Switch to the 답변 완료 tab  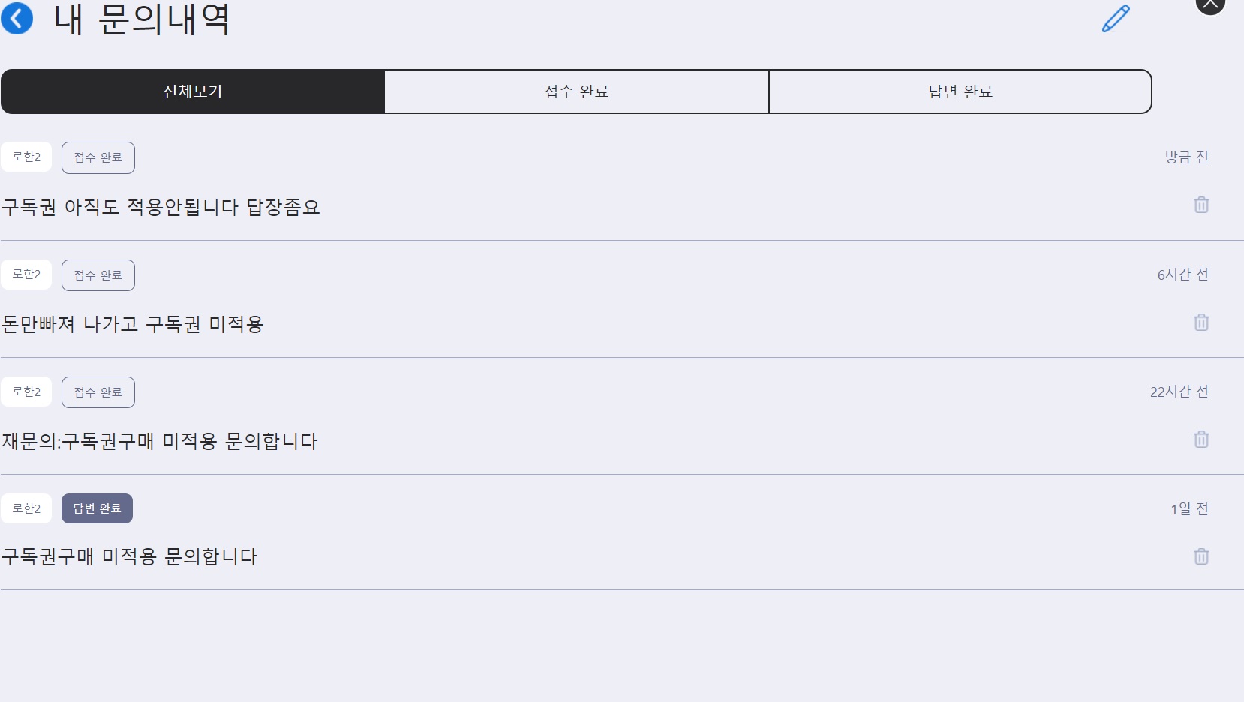[960, 91]
